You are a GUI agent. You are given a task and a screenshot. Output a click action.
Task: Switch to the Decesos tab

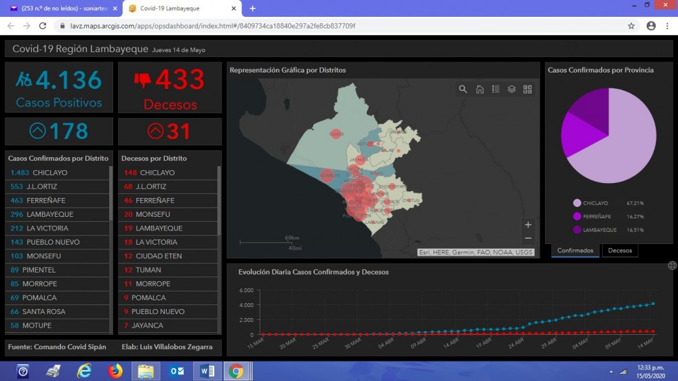coord(620,251)
